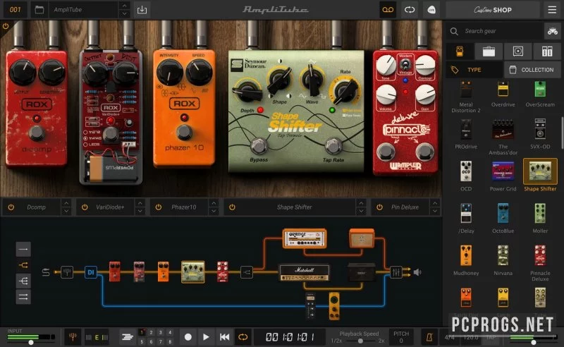Image resolution: width=564 pixels, height=347 pixels.
Task: Choose Power Grid pedal in gear list
Action: pyautogui.click(x=503, y=176)
